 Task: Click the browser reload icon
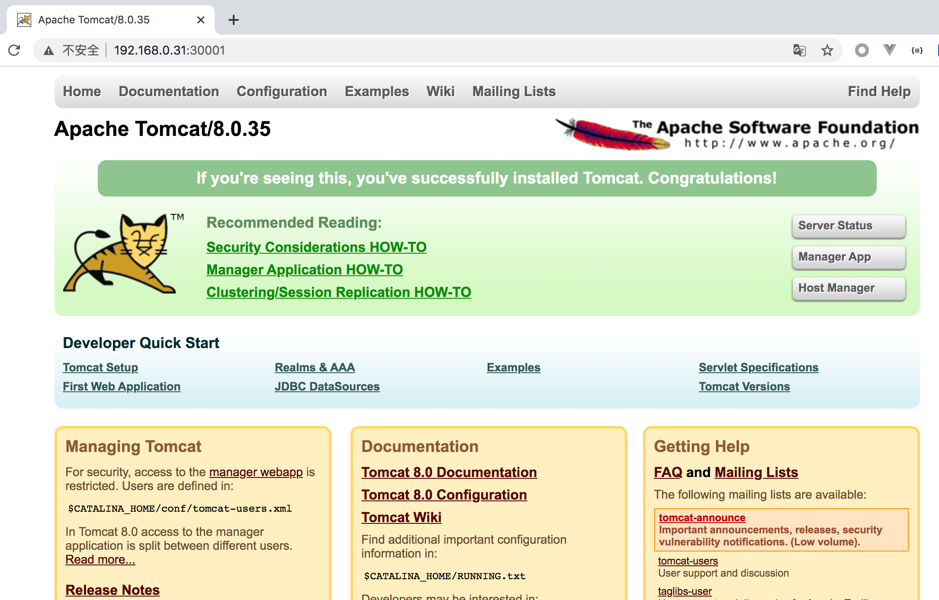pyautogui.click(x=14, y=50)
